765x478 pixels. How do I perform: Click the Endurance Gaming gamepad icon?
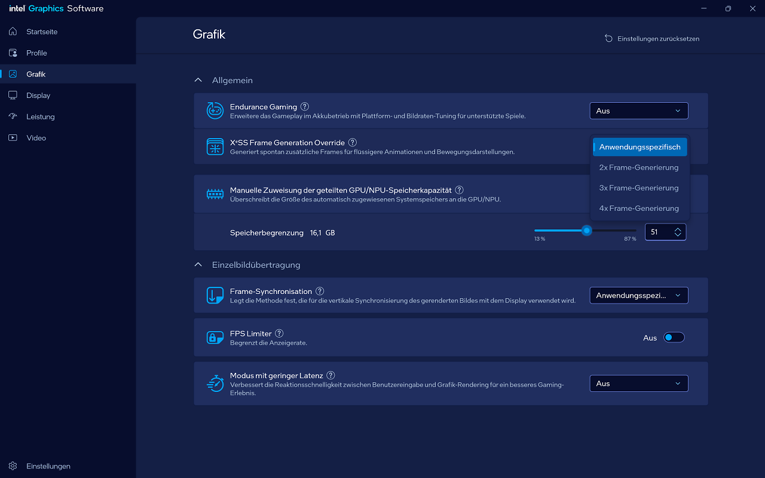coord(215,111)
